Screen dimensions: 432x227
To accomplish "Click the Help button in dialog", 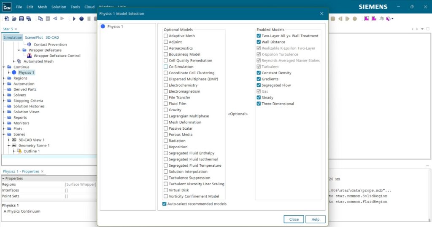I will [x=315, y=219].
